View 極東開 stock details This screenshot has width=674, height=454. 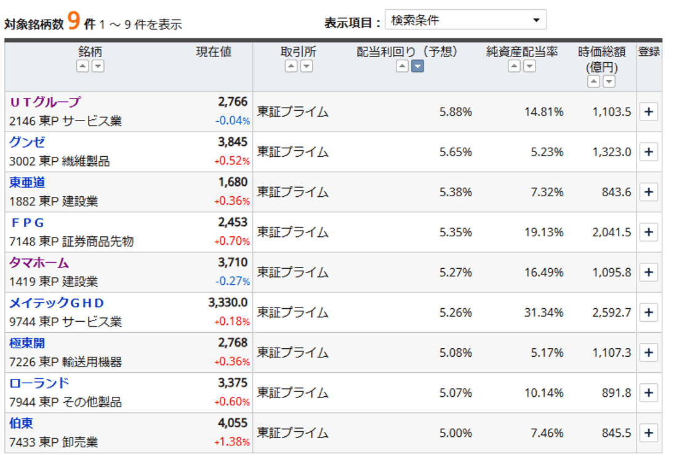(27, 343)
